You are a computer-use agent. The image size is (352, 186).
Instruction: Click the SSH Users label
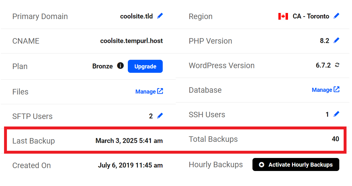[207, 115]
